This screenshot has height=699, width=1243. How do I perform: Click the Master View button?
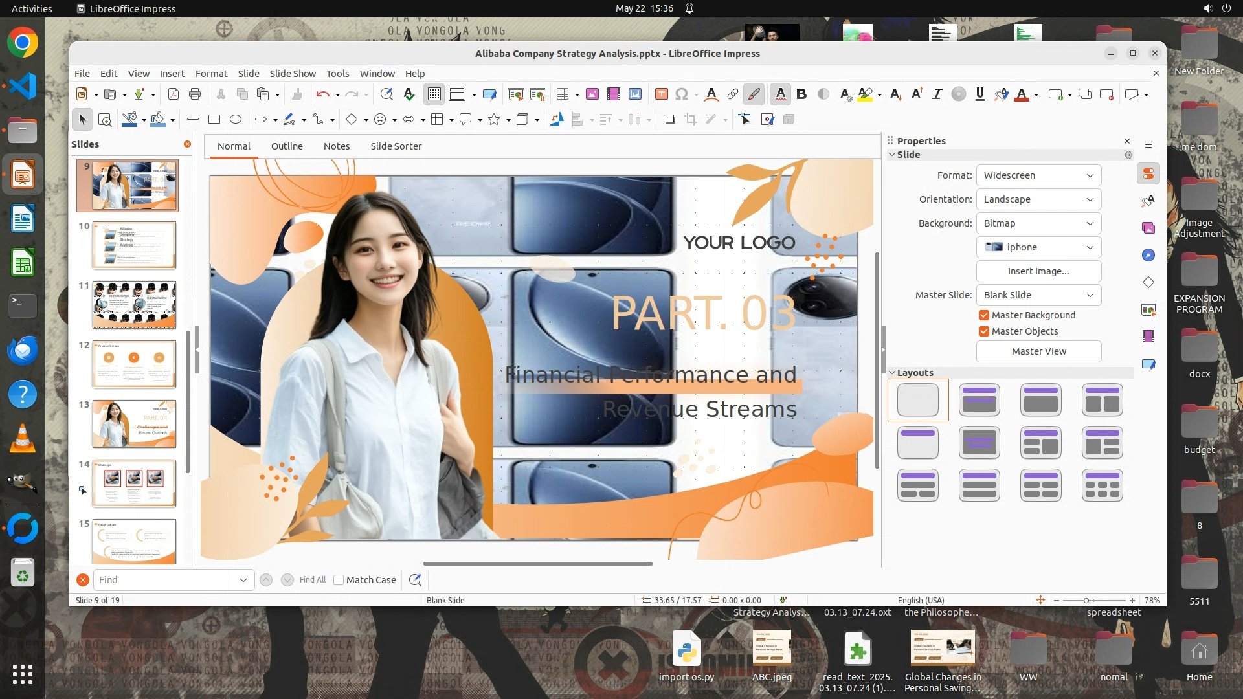coord(1038,351)
